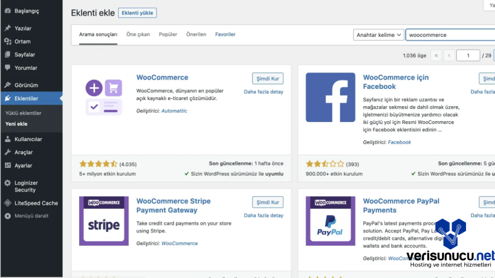495x278 pixels.
Task: Click the Ortam media icon
Action: (x=8, y=42)
